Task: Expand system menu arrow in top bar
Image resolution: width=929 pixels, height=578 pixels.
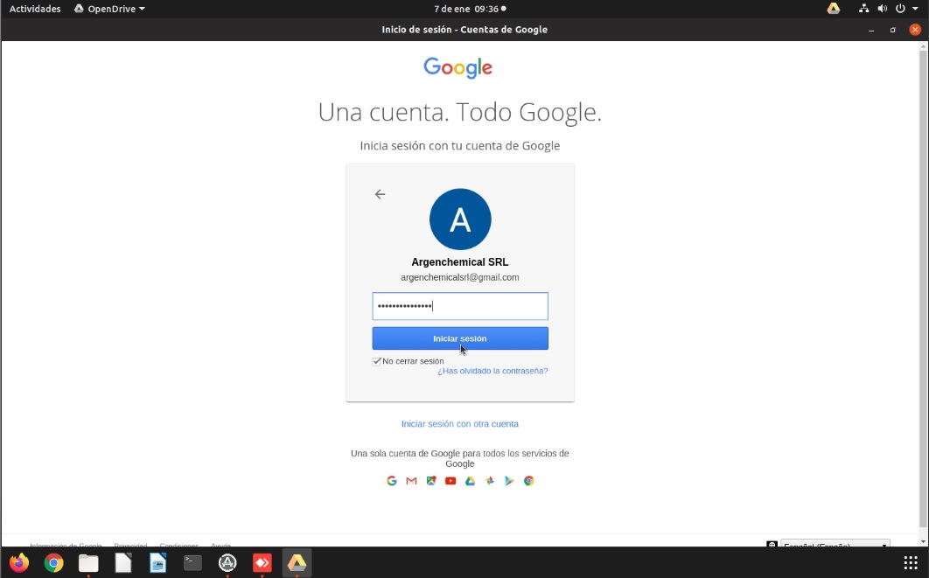Action: click(x=915, y=9)
